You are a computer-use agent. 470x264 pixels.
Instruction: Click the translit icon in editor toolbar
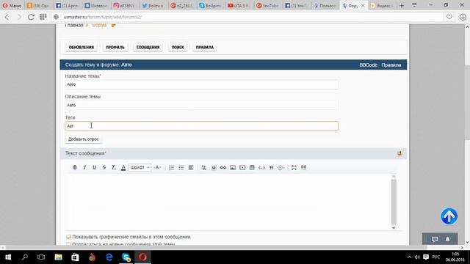(204, 168)
